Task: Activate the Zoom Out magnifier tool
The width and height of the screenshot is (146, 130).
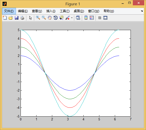Action: click(44, 18)
